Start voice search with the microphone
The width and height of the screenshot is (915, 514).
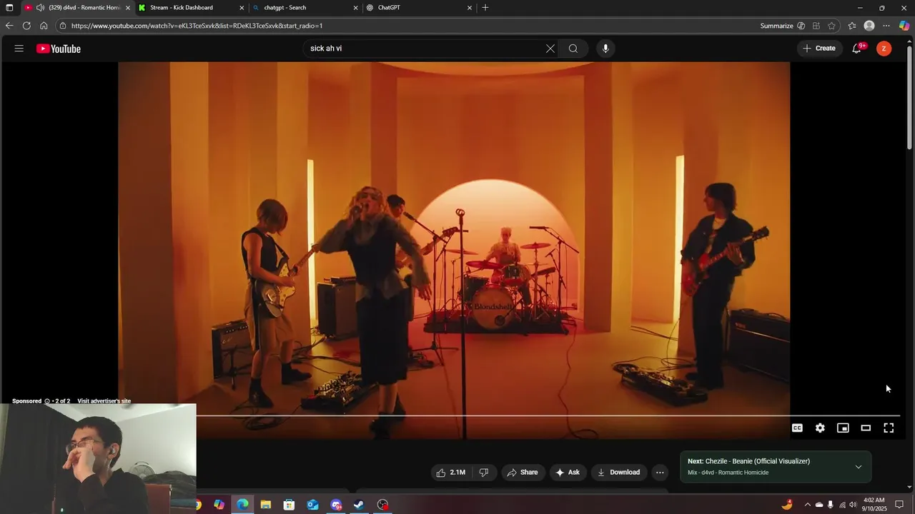[605, 49]
